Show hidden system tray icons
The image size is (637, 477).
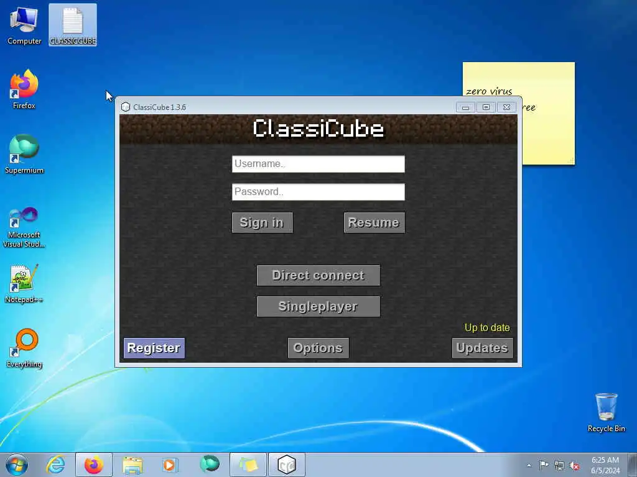pyautogui.click(x=529, y=465)
